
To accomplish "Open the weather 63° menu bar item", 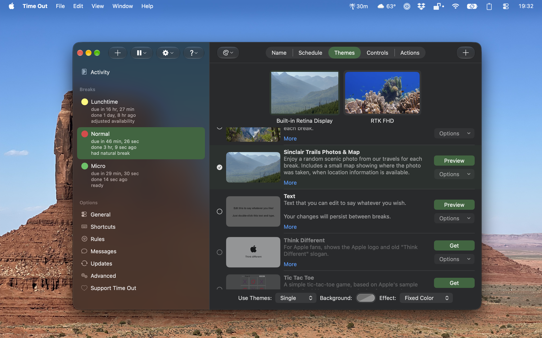I will point(386,6).
